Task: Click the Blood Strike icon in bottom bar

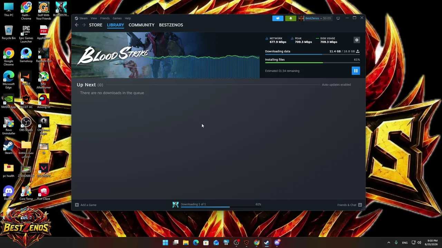Action: click(x=175, y=205)
